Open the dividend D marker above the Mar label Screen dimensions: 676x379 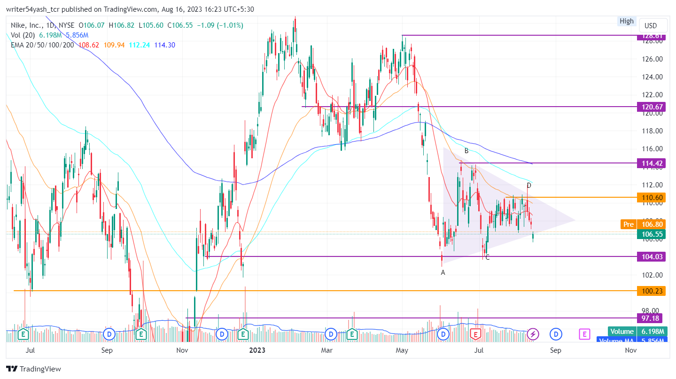click(x=331, y=334)
